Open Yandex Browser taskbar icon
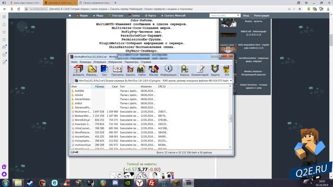This screenshot has height=187, width=333. coord(139,183)
